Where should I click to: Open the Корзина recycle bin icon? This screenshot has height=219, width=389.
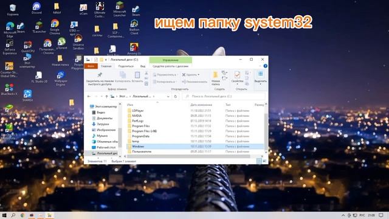tap(12, 10)
